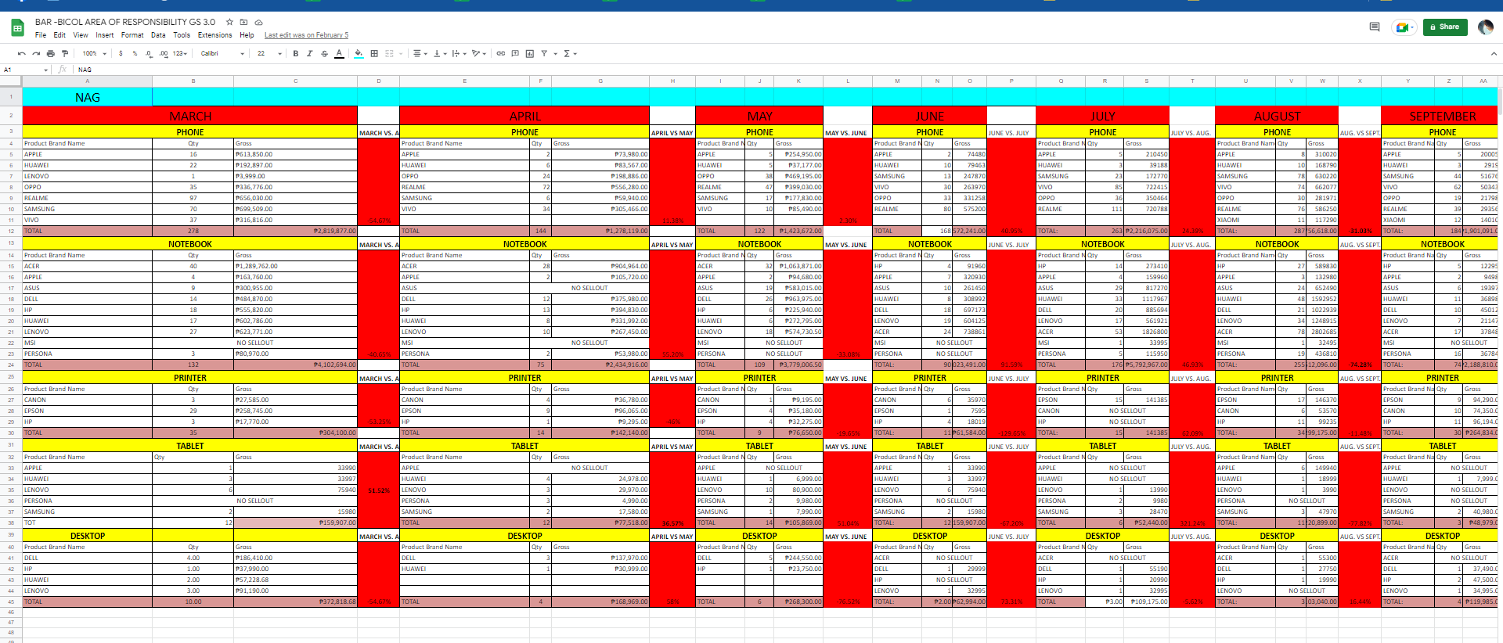Open the Extensions menu

[x=215, y=35]
